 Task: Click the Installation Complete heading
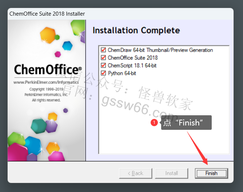coord(136,31)
